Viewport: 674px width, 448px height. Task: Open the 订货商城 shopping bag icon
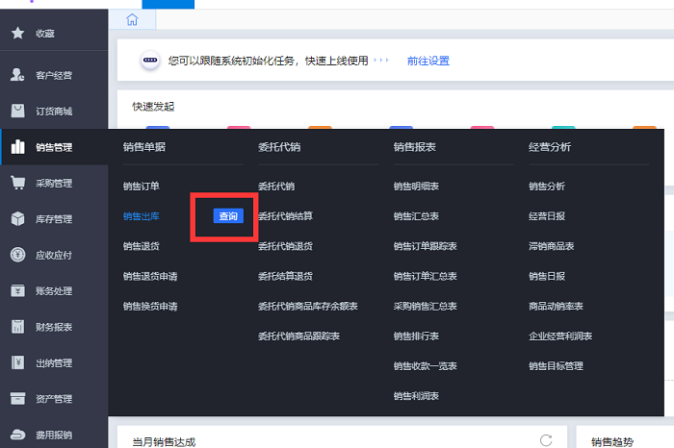17,111
